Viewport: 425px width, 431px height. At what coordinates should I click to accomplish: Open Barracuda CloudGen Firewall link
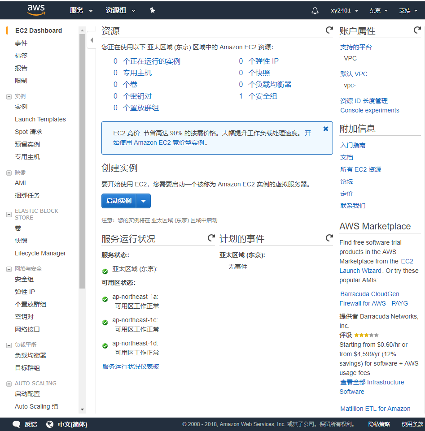[374, 298]
